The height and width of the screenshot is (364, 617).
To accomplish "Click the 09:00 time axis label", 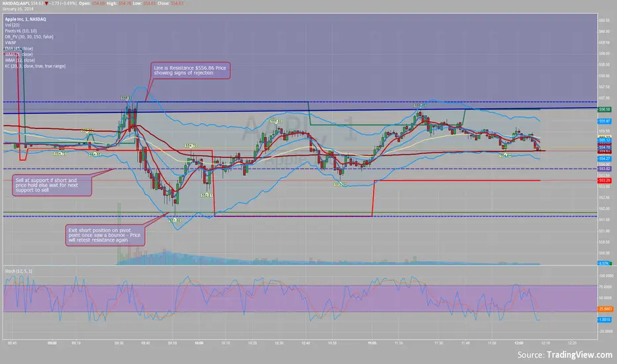I will point(52,343).
